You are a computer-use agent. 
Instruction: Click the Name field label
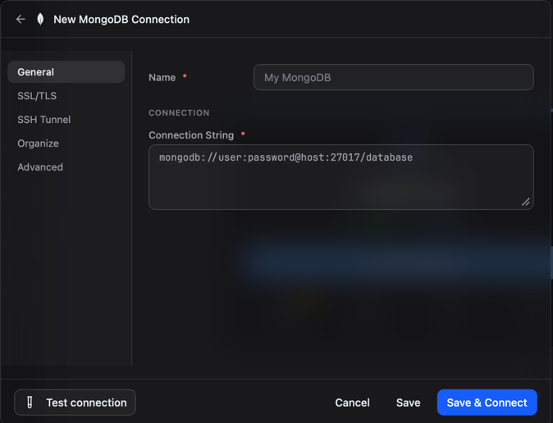pos(162,77)
